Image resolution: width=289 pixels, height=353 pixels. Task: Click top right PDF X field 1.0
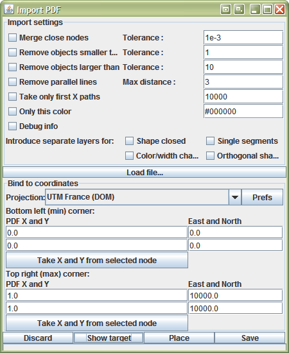click(x=96, y=295)
